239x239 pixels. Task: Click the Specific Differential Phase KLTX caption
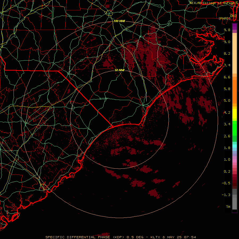pyautogui.click(x=121, y=237)
